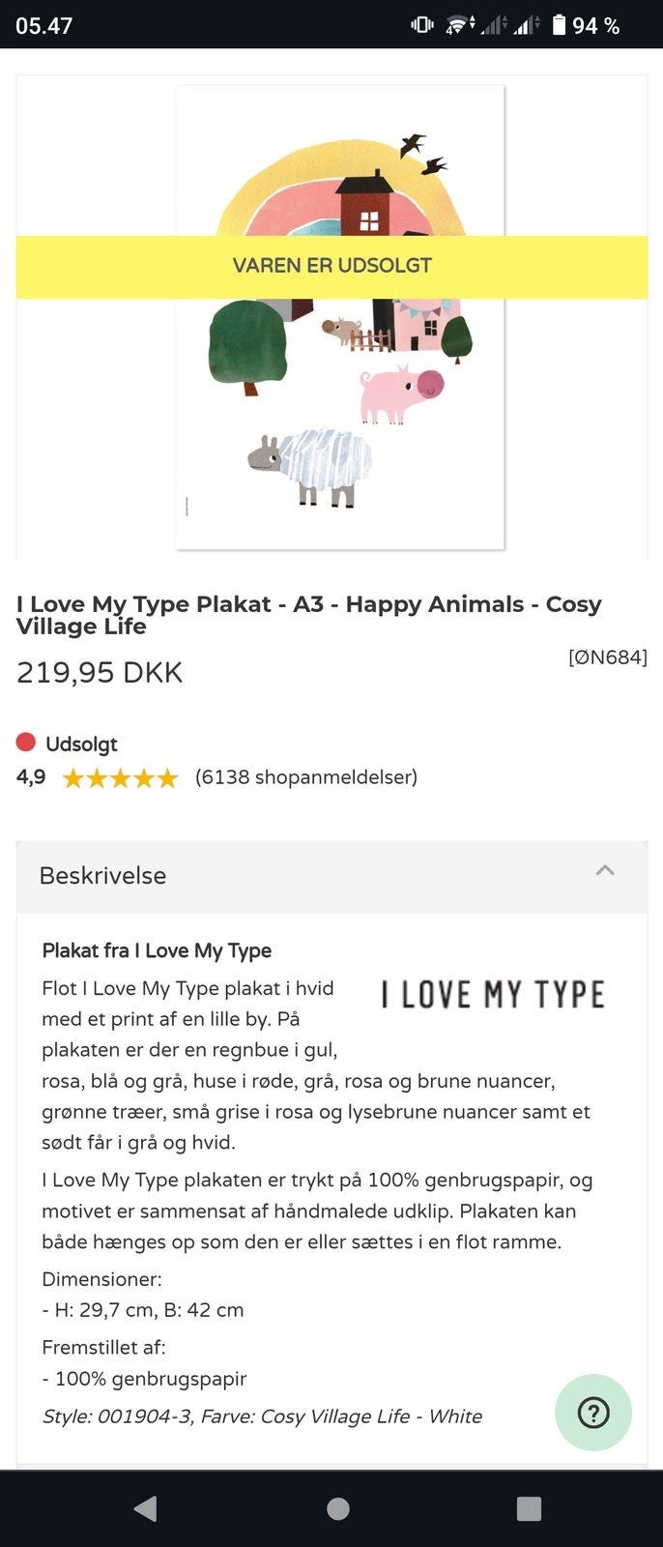This screenshot has height=1547, width=663.
Task: Tap the product code ØN684
Action: coord(607,657)
